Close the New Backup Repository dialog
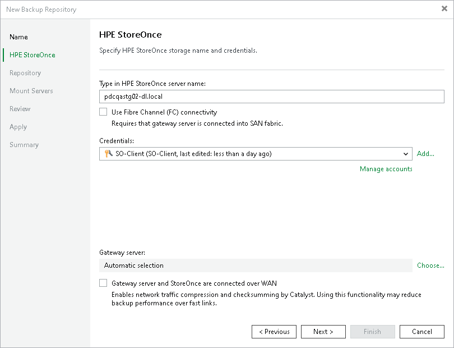Image resolution: width=454 pixels, height=348 pixels. pyautogui.click(x=444, y=9)
